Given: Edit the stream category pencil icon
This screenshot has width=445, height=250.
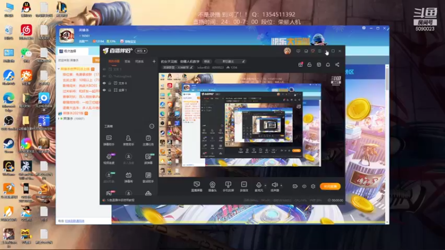Looking at the screenshot, I should click(x=191, y=67).
